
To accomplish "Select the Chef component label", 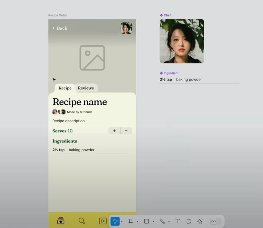I will point(167,15).
